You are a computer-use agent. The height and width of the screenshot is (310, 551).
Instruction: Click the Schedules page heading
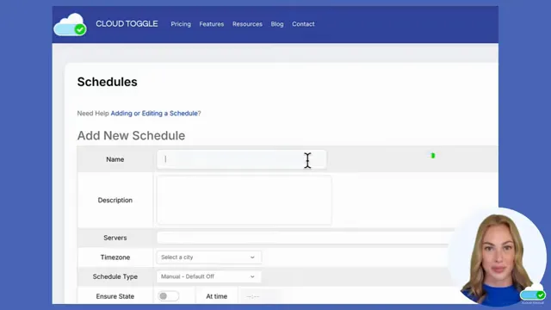tap(107, 82)
